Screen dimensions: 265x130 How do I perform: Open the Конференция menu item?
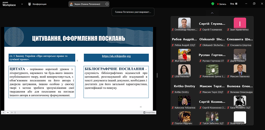pyautogui.click(x=37, y=4)
